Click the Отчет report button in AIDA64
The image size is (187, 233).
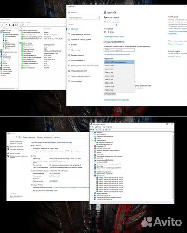(x=24, y=25)
